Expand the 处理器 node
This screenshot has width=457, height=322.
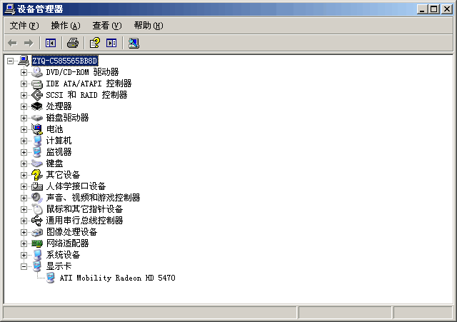(x=24, y=106)
